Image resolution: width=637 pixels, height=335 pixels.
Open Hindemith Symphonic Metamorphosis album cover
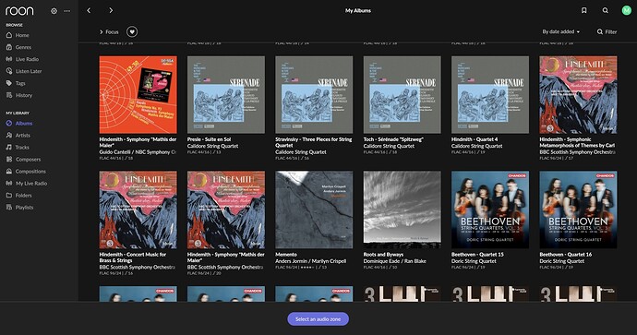[578, 95]
